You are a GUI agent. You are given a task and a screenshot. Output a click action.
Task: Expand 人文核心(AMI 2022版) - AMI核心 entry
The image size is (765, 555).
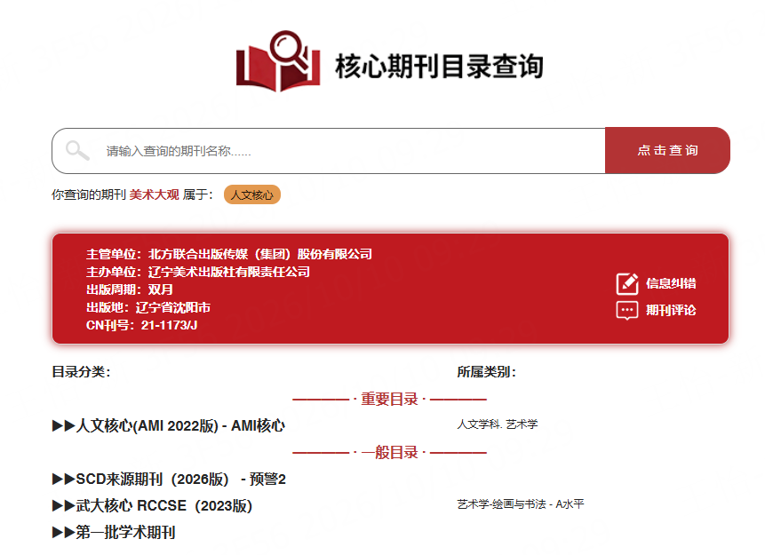[x=168, y=425]
